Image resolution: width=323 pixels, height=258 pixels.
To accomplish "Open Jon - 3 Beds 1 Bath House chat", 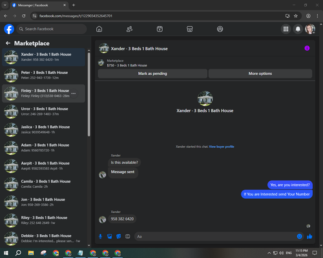I will [x=43, y=203].
